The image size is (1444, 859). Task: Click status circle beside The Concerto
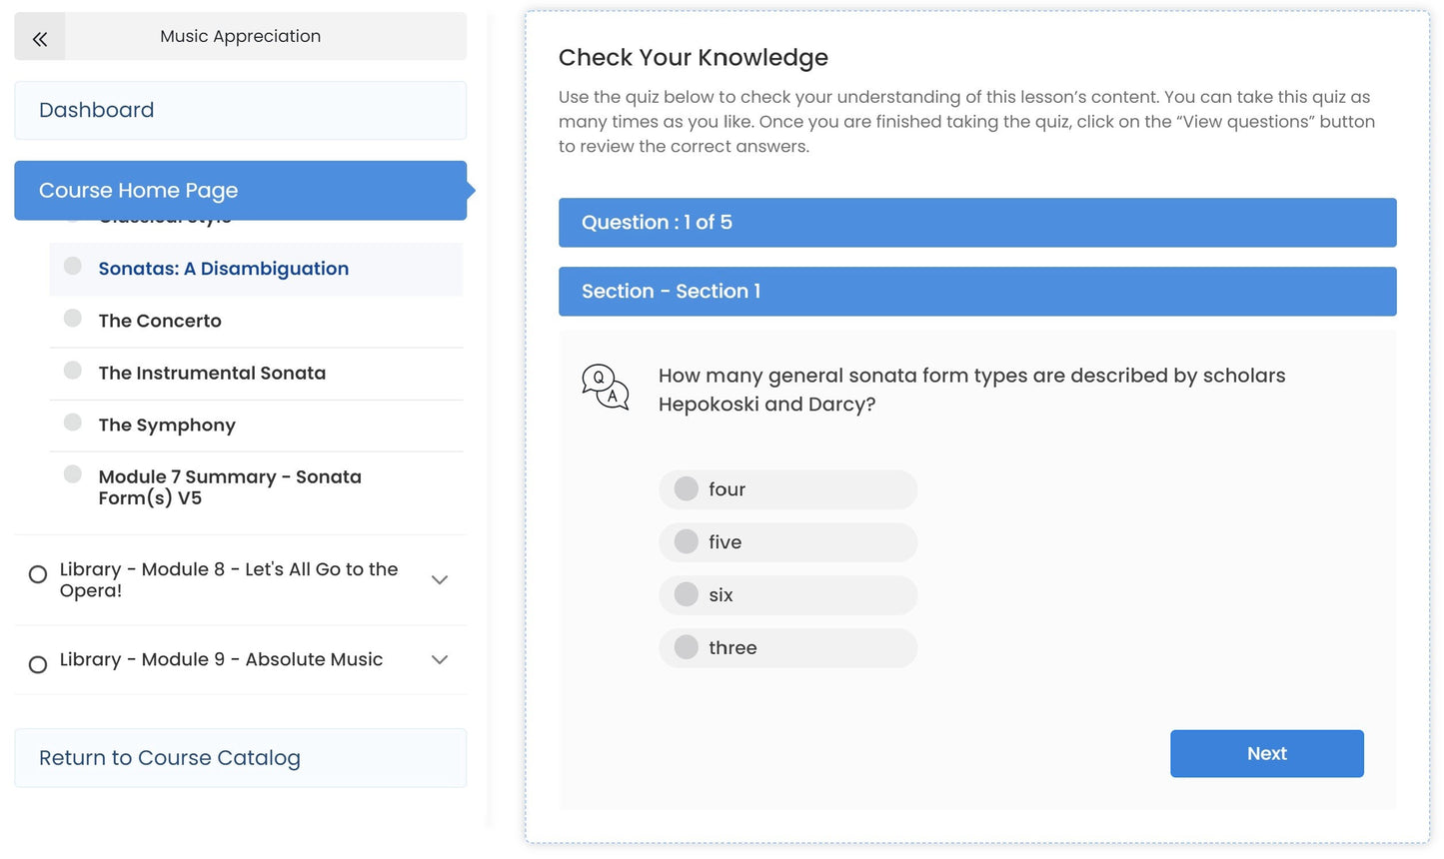(x=73, y=319)
